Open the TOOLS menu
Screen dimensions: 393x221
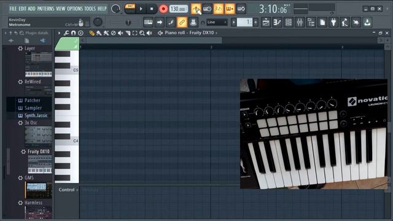tap(90, 9)
